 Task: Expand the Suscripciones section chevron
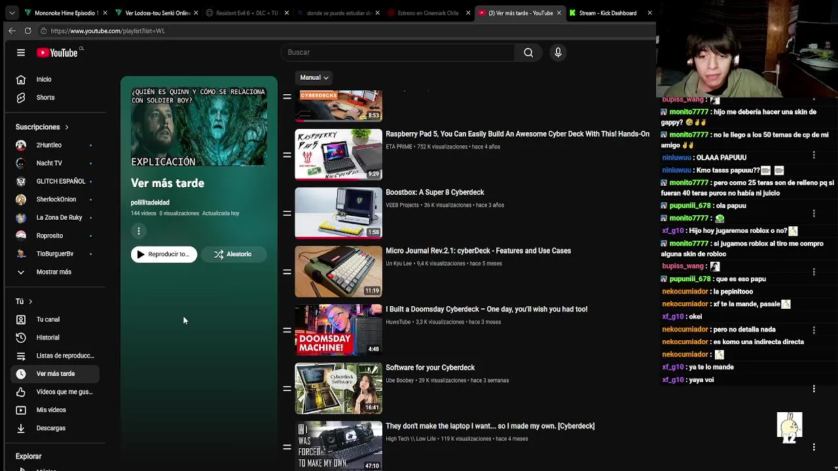tap(66, 127)
